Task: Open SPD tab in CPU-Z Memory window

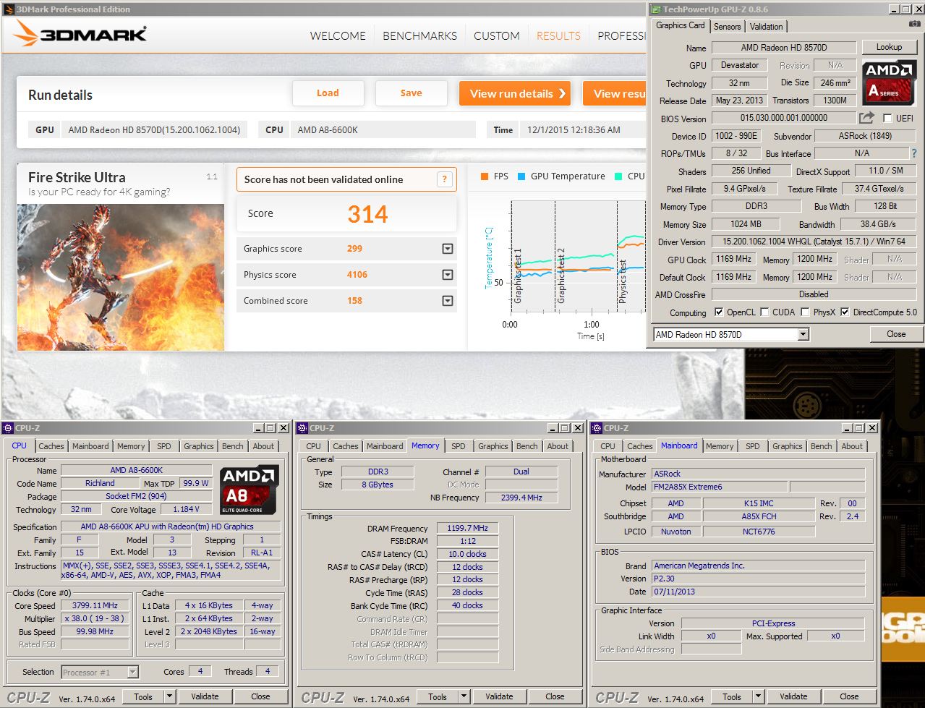Action: point(459,446)
